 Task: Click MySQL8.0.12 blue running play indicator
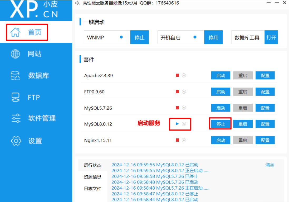[177, 124]
